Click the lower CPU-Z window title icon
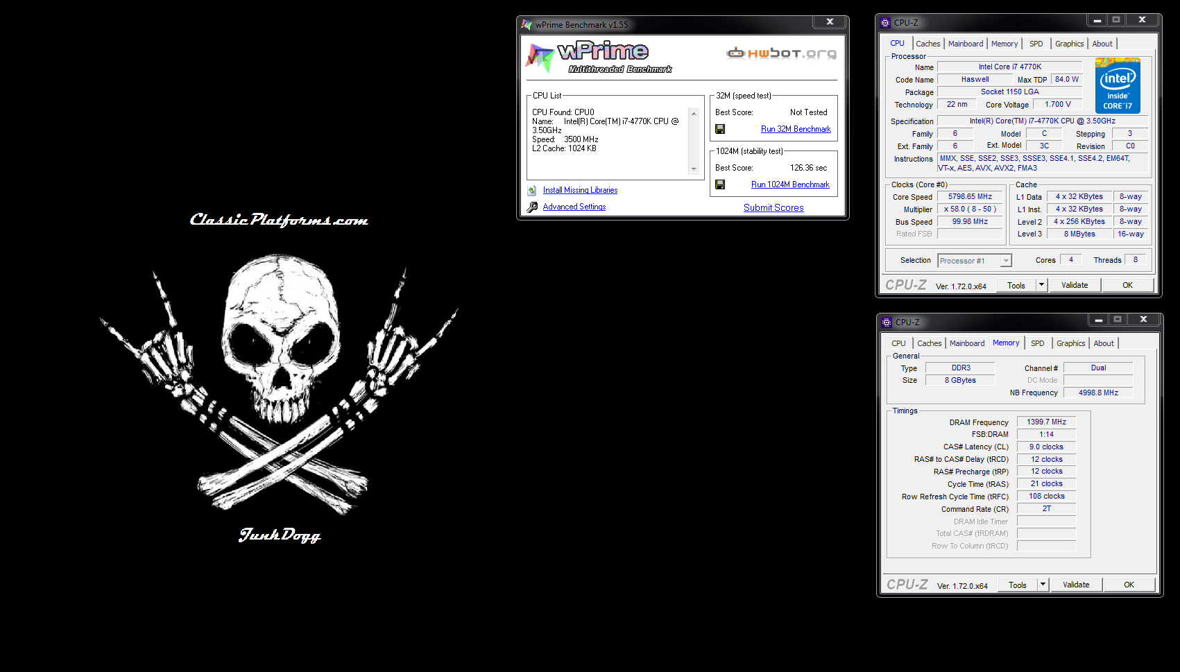 coord(887,322)
